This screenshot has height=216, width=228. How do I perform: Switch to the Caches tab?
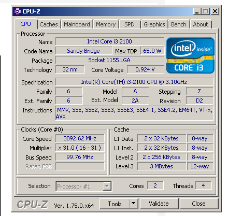pyautogui.click(x=49, y=24)
